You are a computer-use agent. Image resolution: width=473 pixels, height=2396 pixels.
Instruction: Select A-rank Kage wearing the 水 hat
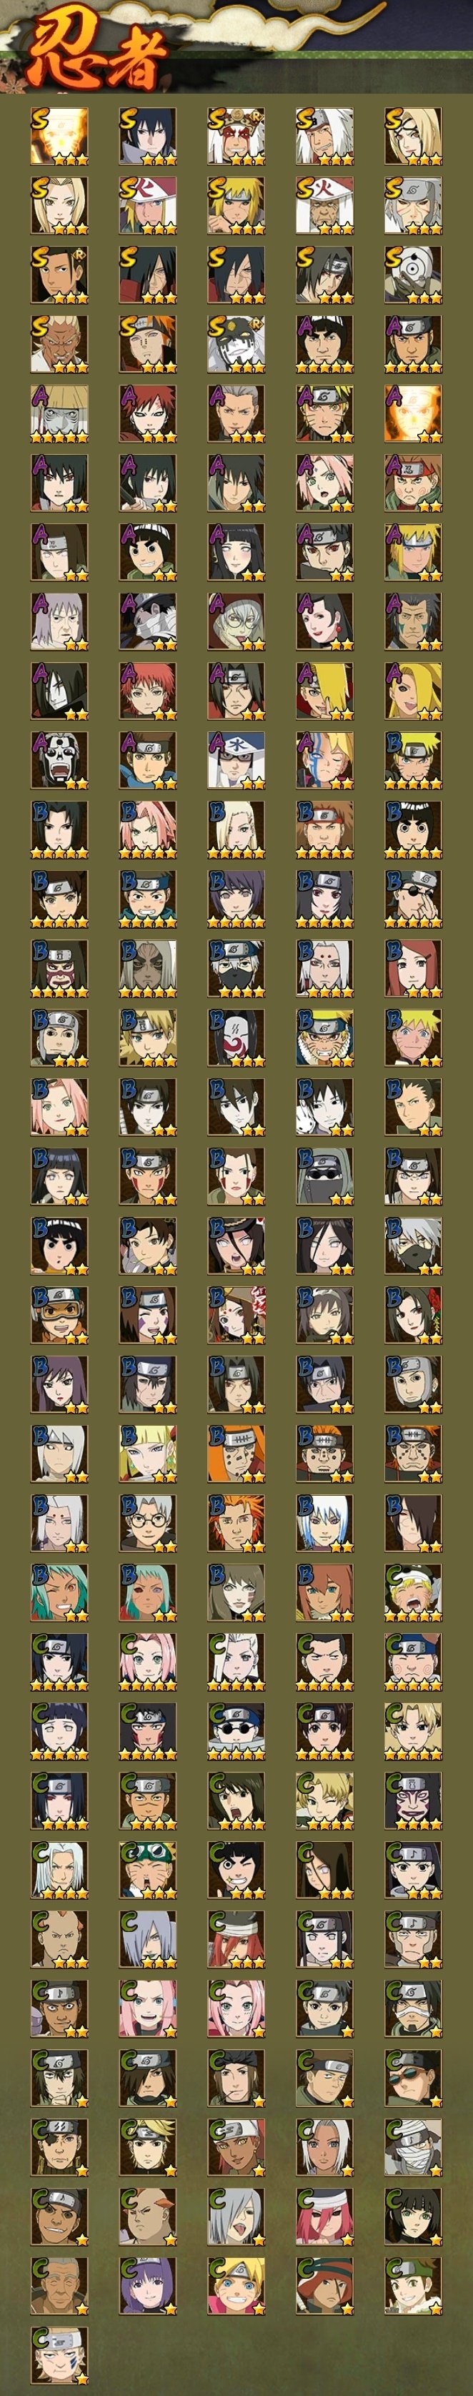[x=236, y=760]
